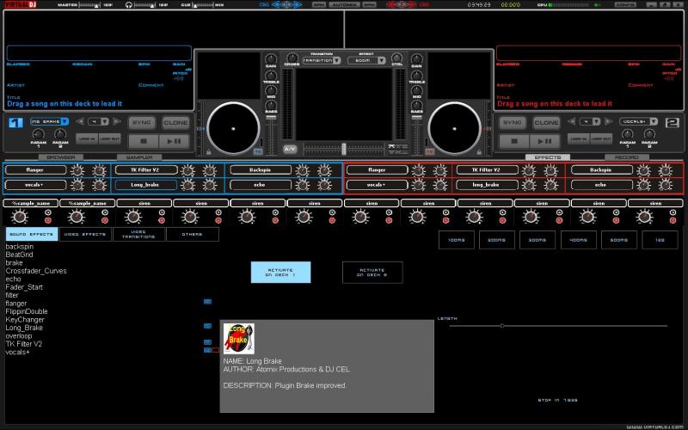
Task: Click the A/V button under video window
Action: tap(289, 149)
